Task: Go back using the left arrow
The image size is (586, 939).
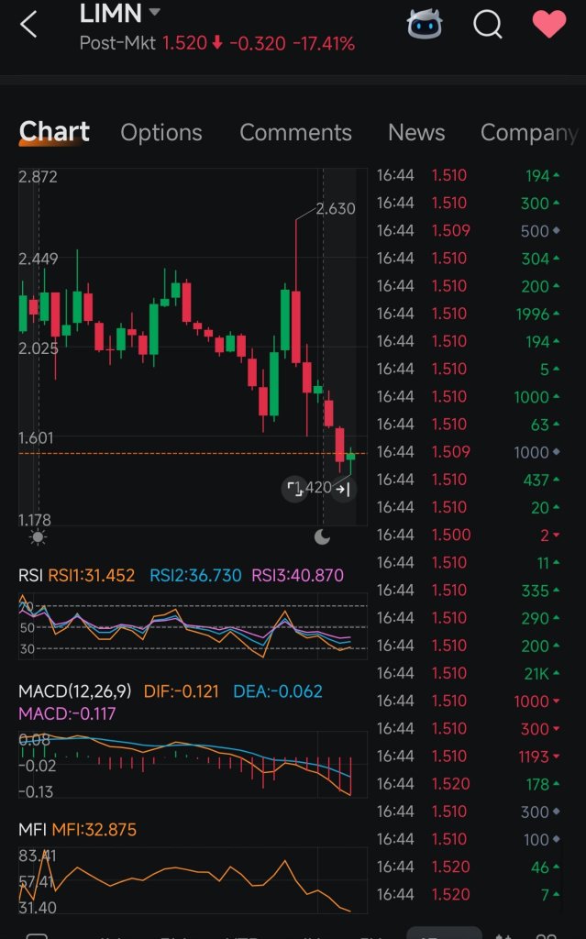Action: click(28, 25)
